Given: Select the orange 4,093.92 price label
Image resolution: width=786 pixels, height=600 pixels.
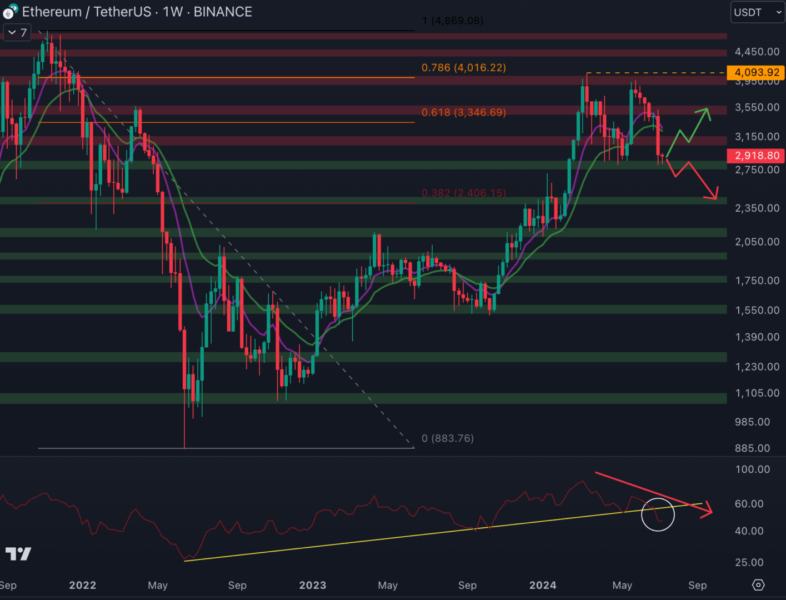Looking at the screenshot, I should click(756, 72).
